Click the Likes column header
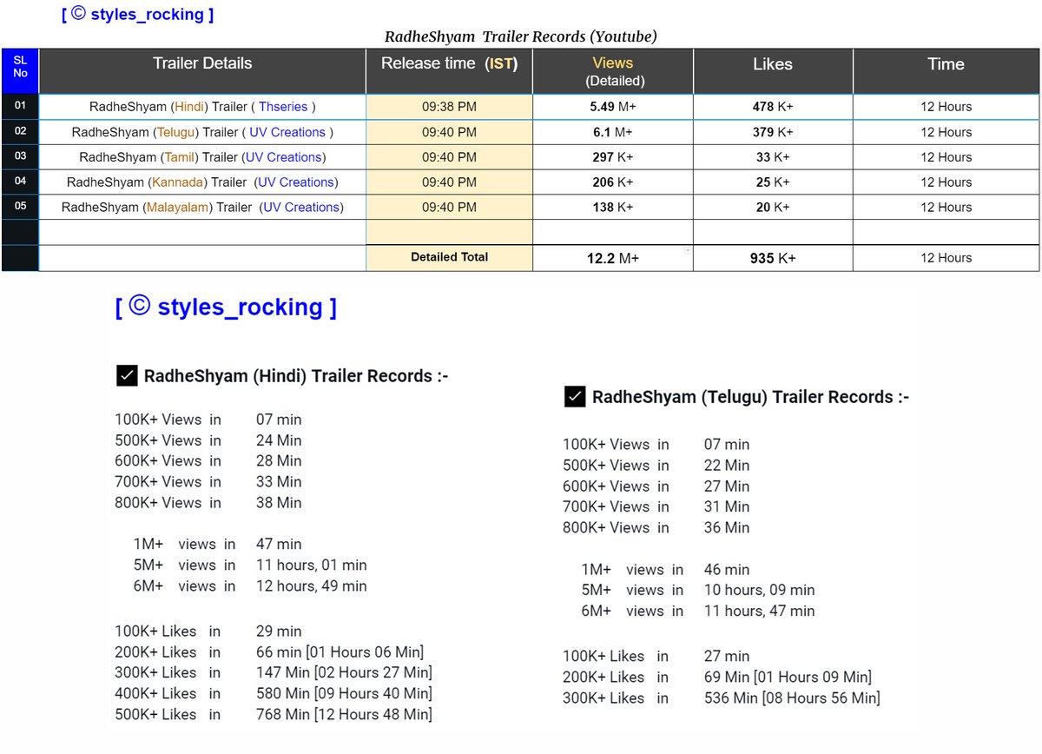The height and width of the screenshot is (754, 1042). (x=773, y=71)
